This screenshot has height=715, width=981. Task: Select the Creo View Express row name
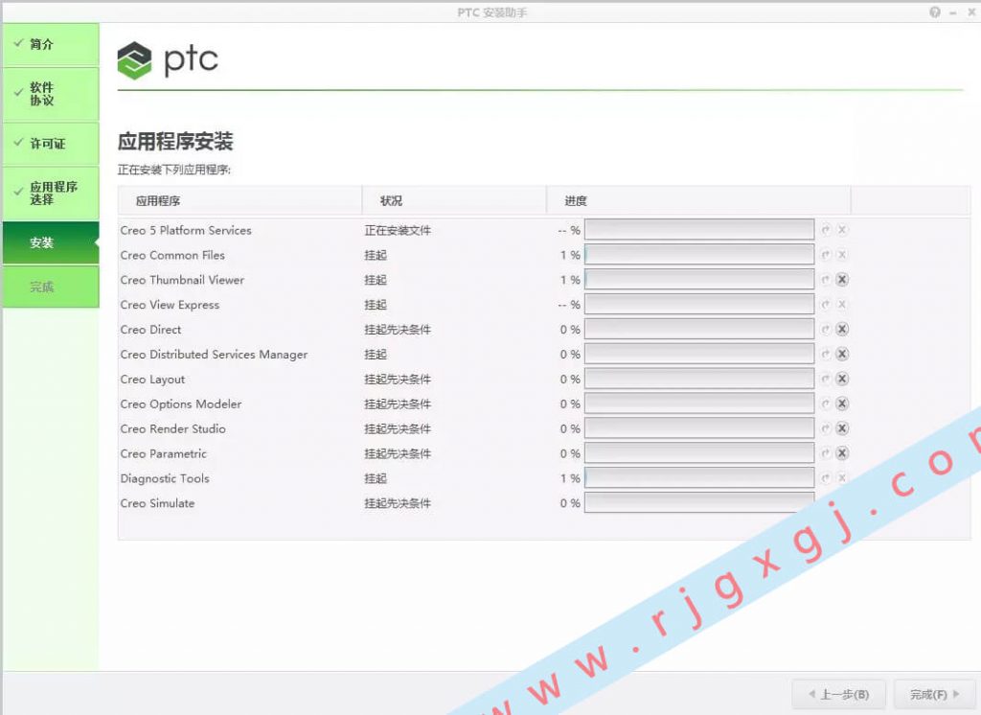click(x=171, y=305)
